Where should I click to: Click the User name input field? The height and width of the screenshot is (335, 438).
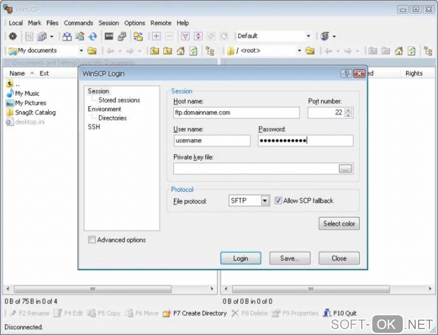[212, 141]
